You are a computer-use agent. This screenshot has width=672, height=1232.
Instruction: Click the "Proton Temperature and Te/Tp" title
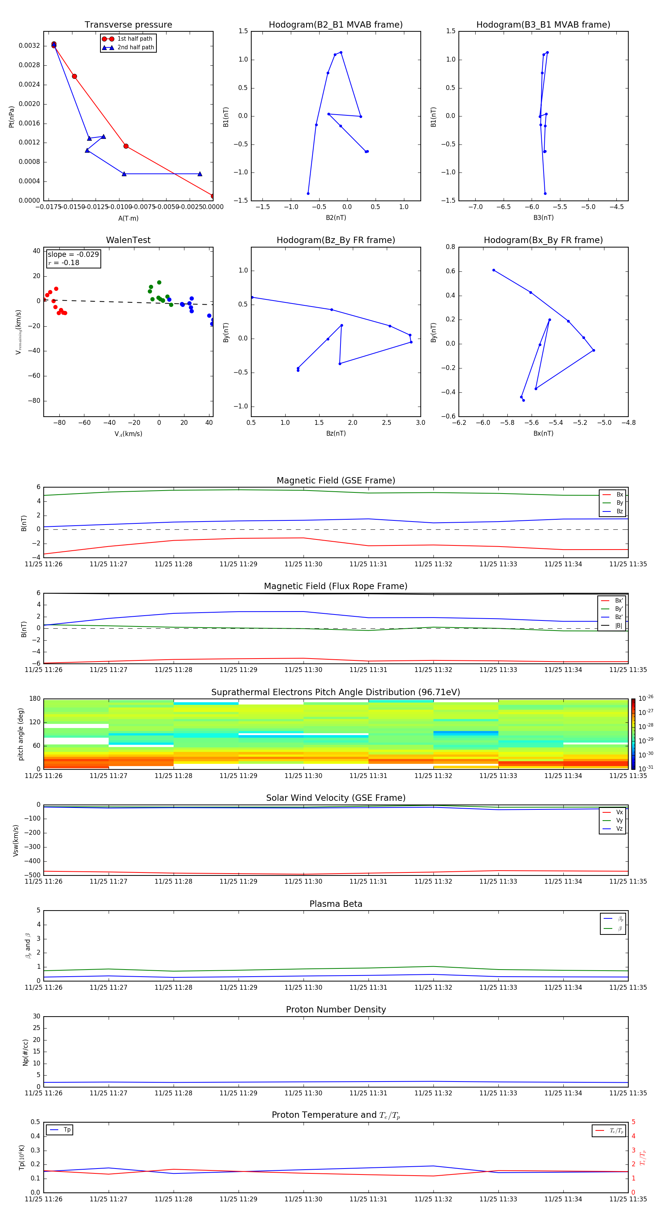pyautogui.click(x=336, y=1115)
